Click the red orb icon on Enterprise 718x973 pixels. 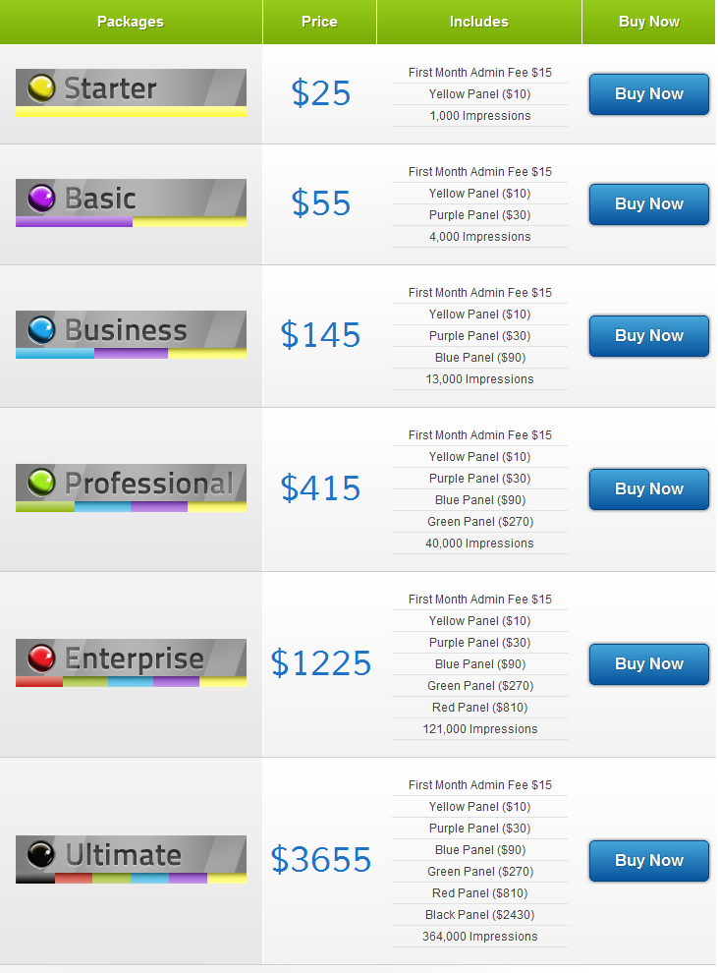tap(41, 658)
